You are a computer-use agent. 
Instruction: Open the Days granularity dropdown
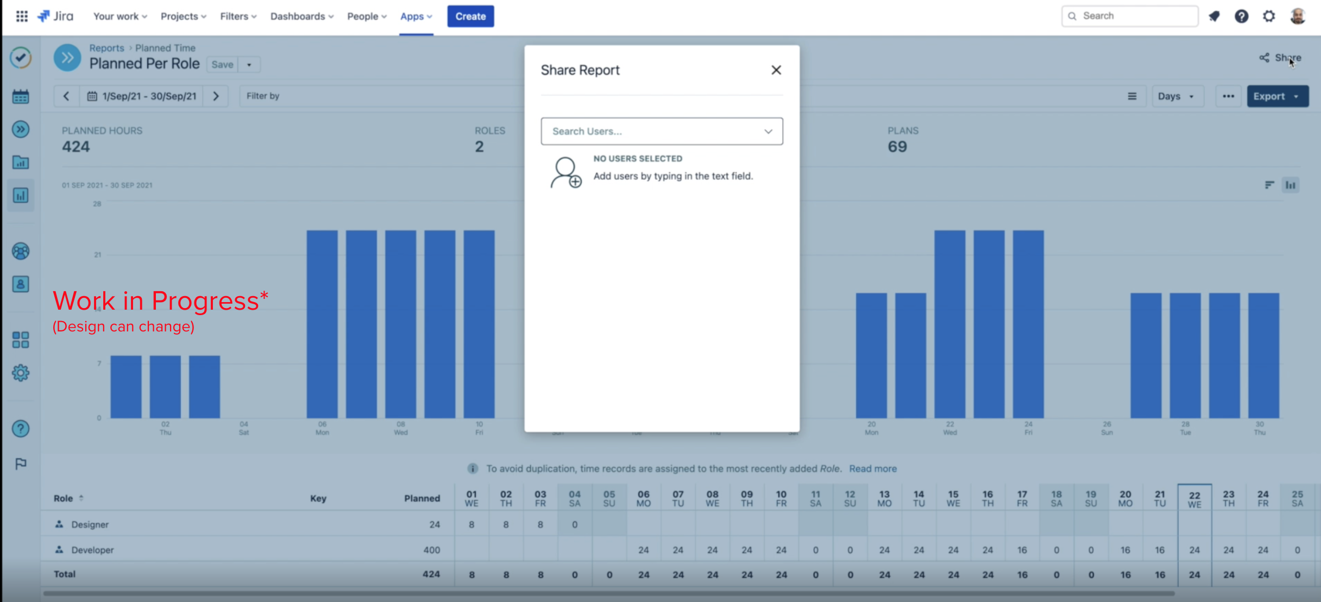[x=1177, y=96]
